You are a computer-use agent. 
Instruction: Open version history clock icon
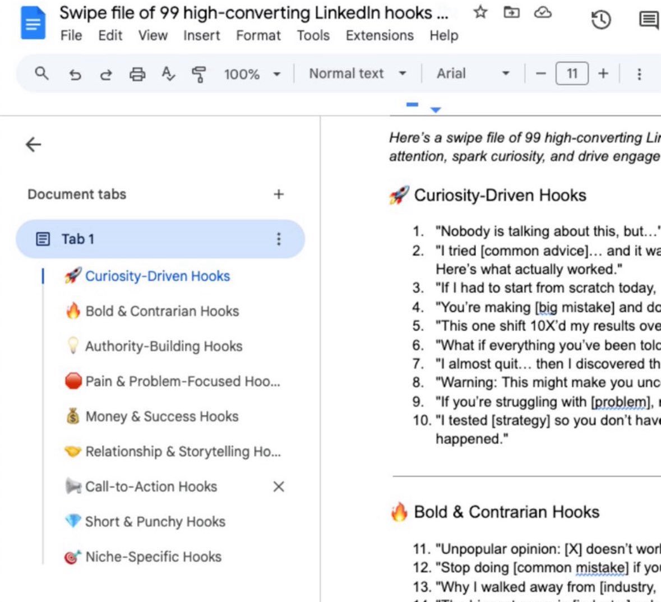pyautogui.click(x=600, y=20)
